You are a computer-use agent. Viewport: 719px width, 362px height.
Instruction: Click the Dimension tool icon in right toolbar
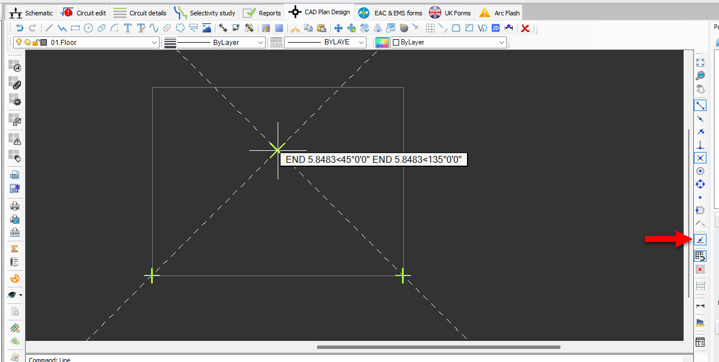(701, 306)
